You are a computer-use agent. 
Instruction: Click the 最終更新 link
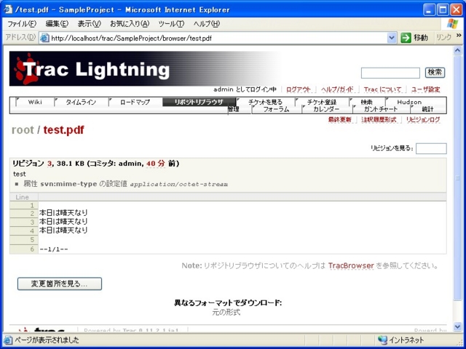point(340,119)
